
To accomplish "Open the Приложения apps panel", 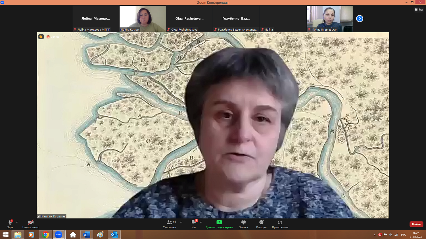I will [x=280, y=224].
